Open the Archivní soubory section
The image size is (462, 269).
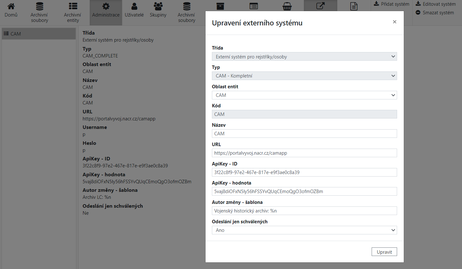pos(39,12)
